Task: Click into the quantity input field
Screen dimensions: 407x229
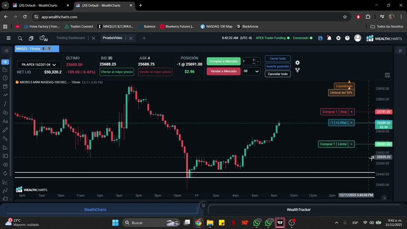Action: coord(247,61)
